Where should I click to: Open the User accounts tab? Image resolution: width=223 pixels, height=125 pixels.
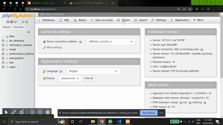point(102,20)
